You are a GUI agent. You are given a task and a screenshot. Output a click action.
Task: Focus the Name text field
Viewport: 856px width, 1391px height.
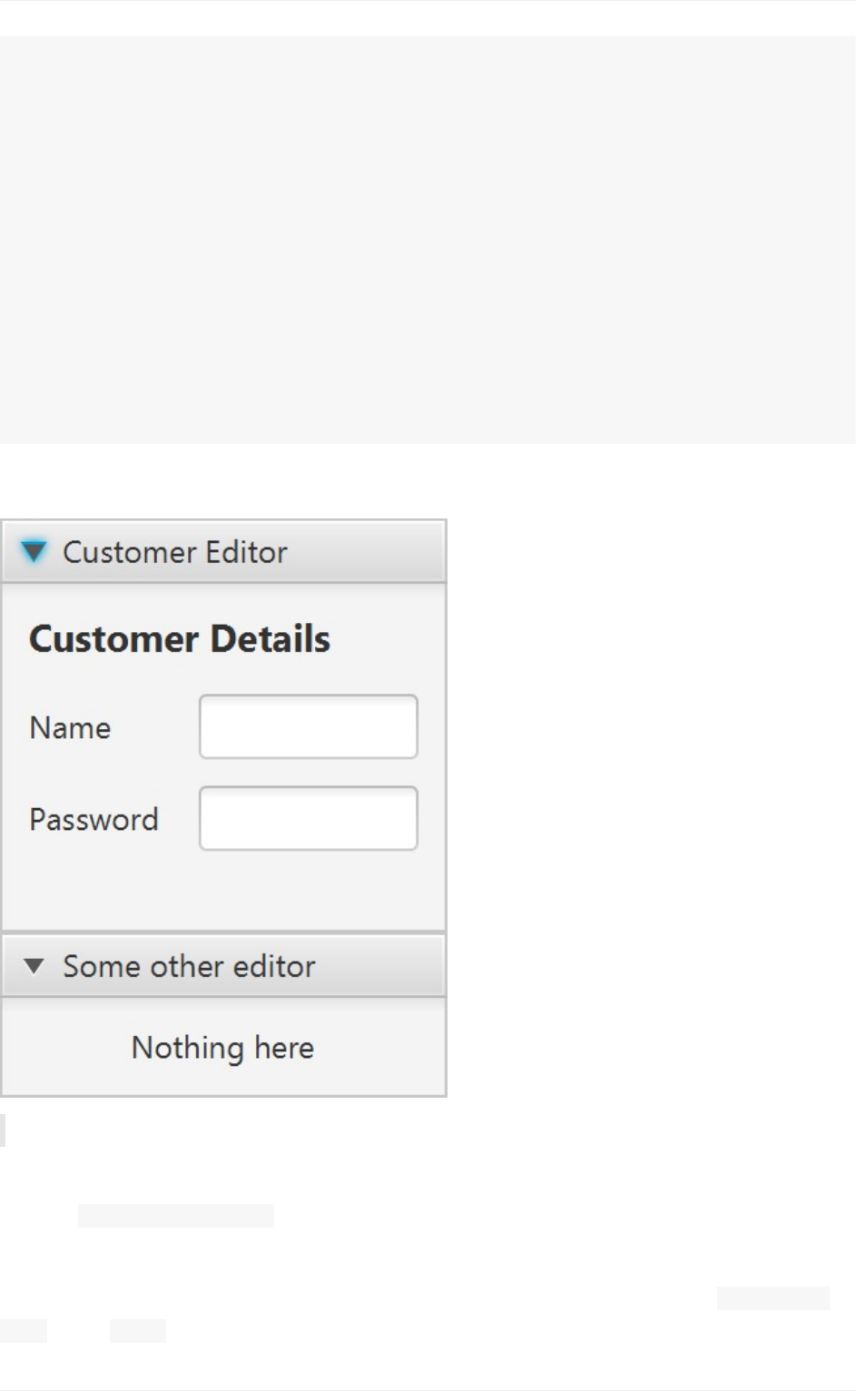click(308, 726)
